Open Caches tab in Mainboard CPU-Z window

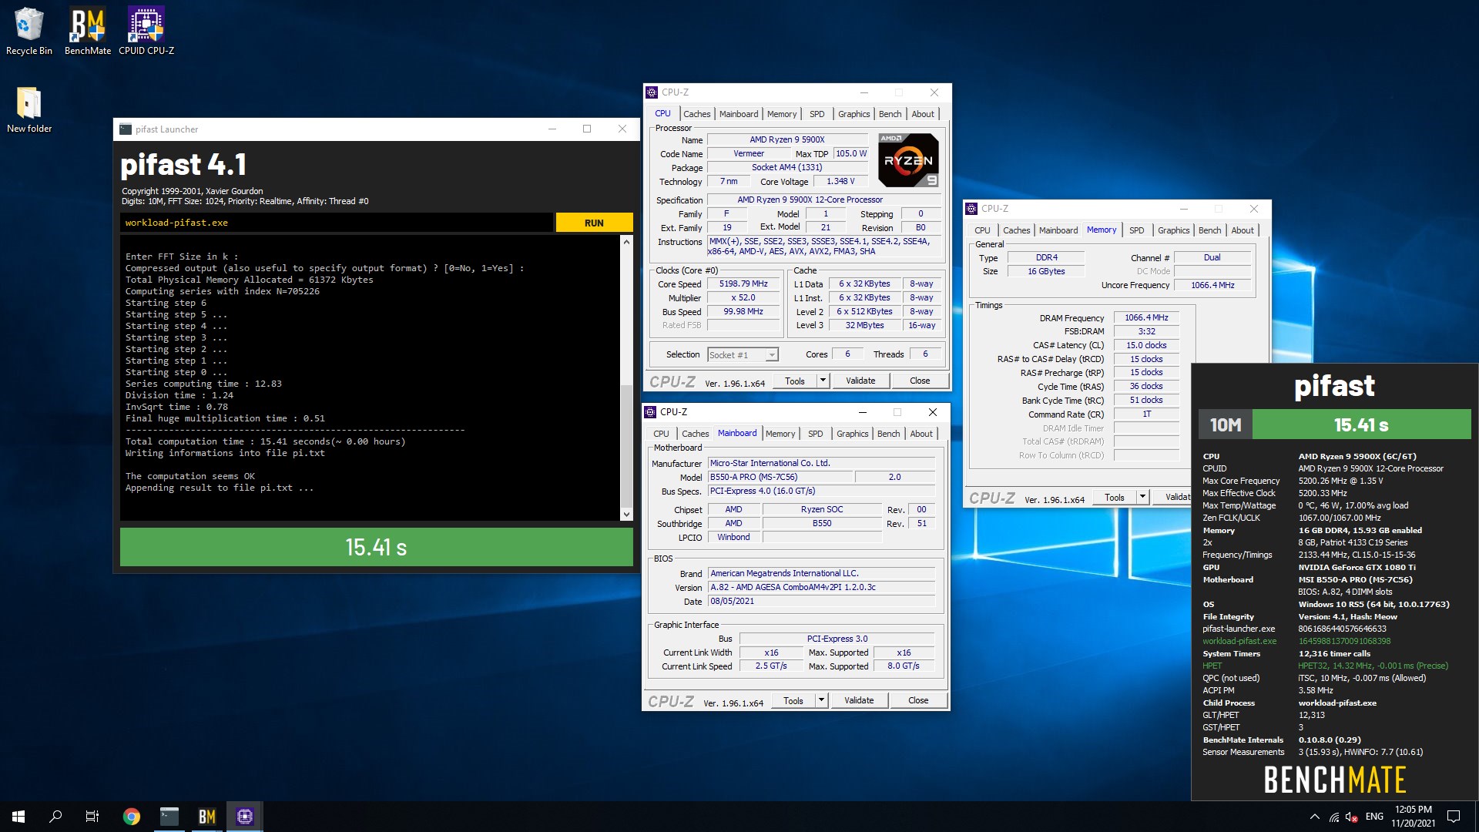click(x=695, y=434)
